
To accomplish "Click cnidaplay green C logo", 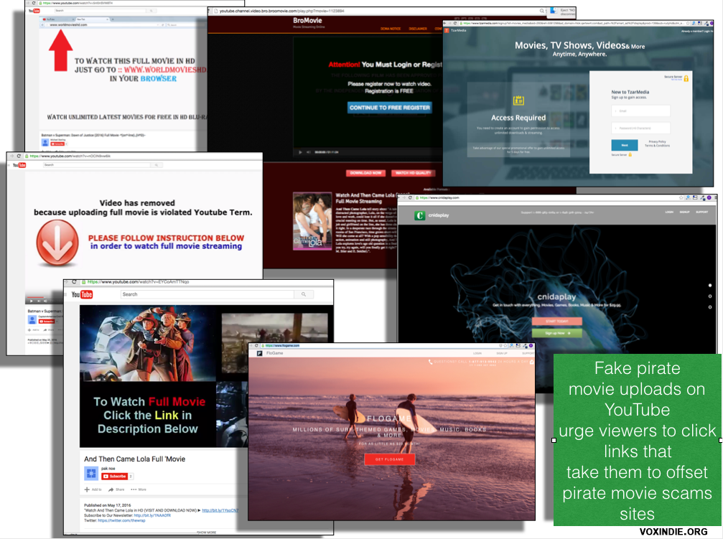I will [x=419, y=215].
